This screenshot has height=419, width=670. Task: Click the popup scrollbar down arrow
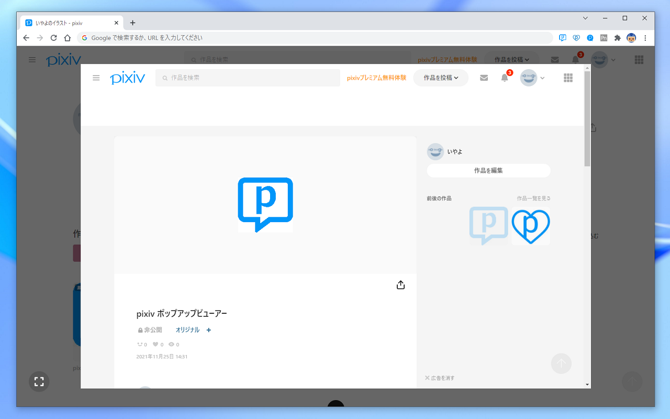coord(587,384)
